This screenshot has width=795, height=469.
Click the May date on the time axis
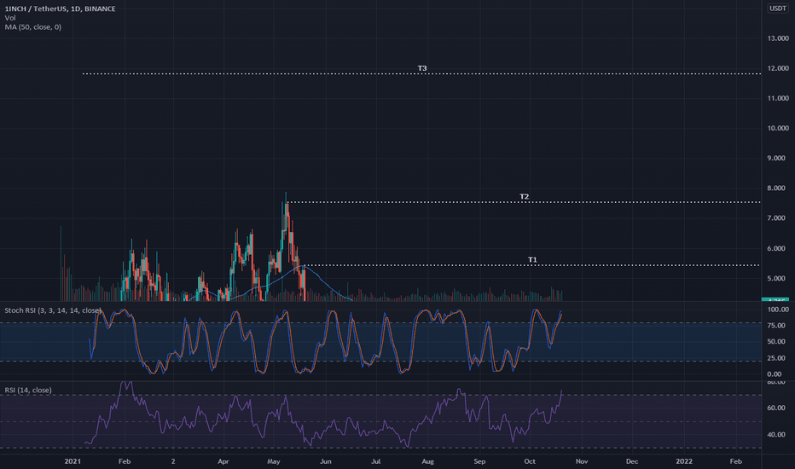[x=274, y=461]
